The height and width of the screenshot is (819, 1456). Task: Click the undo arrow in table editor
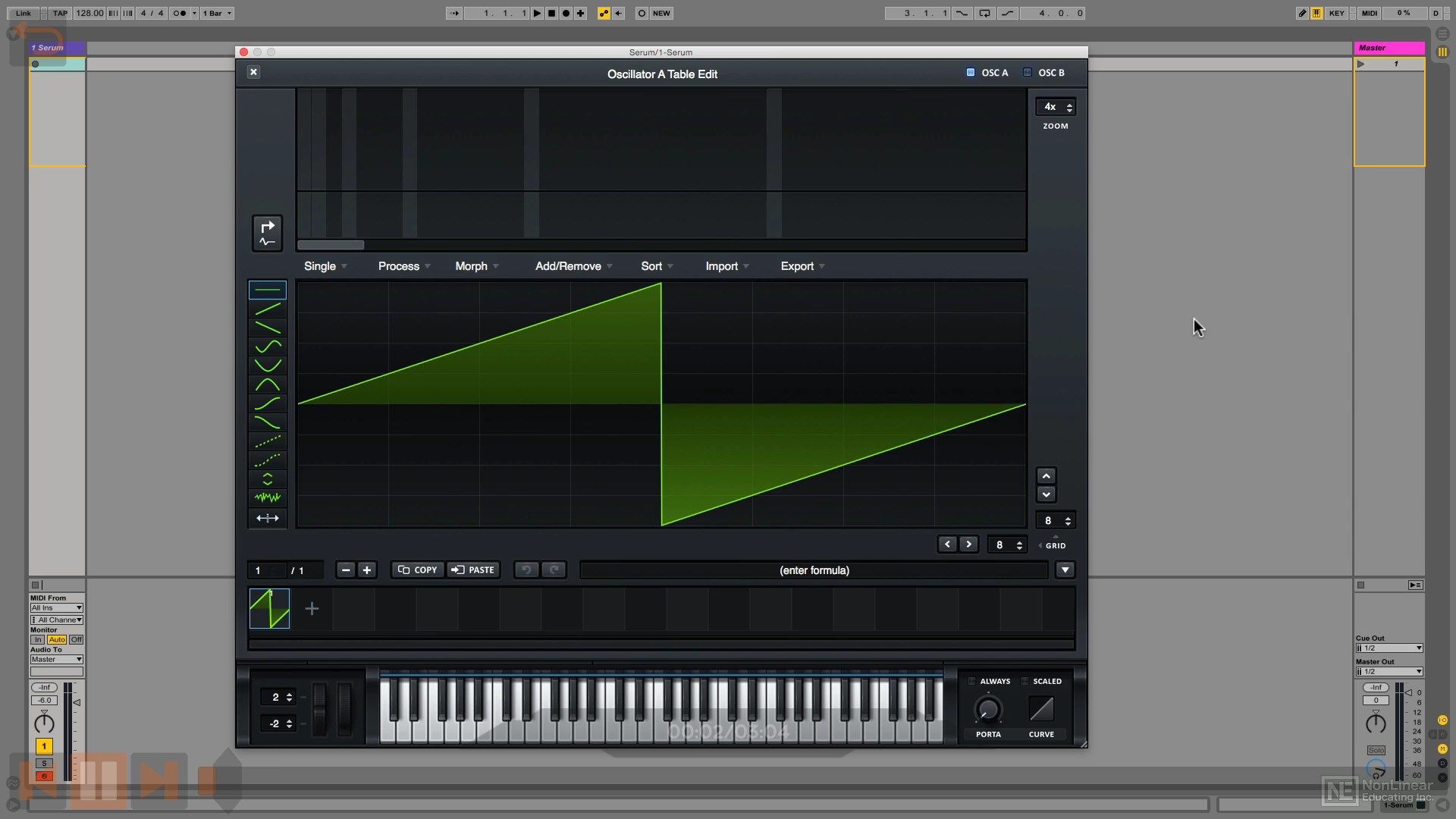tap(527, 570)
